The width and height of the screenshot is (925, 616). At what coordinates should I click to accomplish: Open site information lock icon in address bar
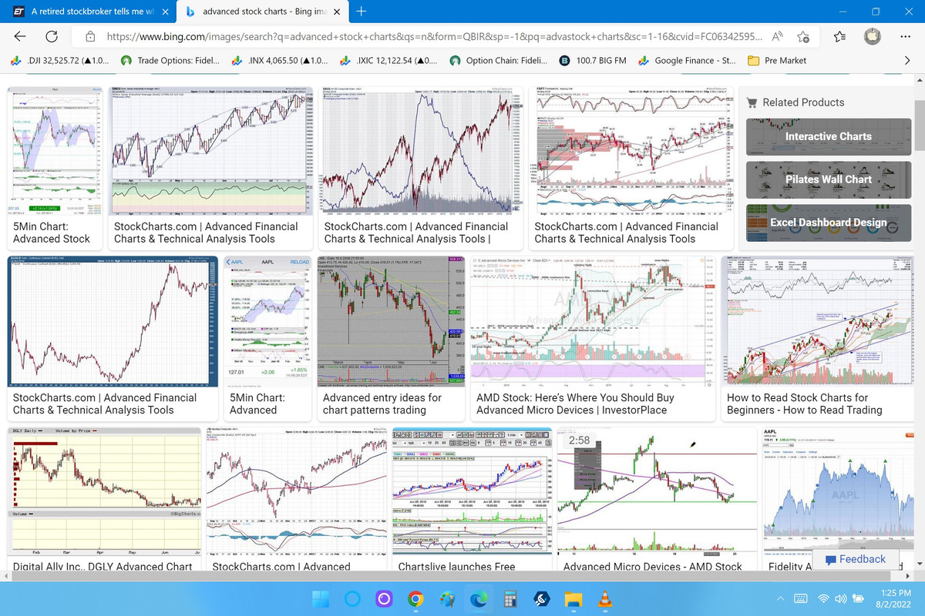(90, 36)
